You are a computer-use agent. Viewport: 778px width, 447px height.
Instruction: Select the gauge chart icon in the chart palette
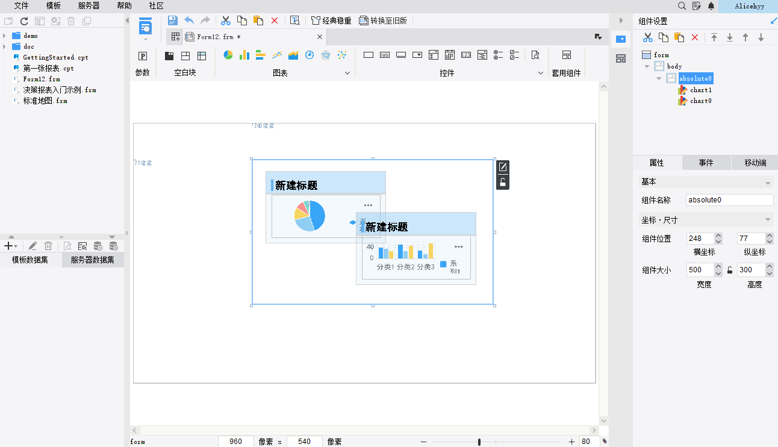click(x=310, y=55)
